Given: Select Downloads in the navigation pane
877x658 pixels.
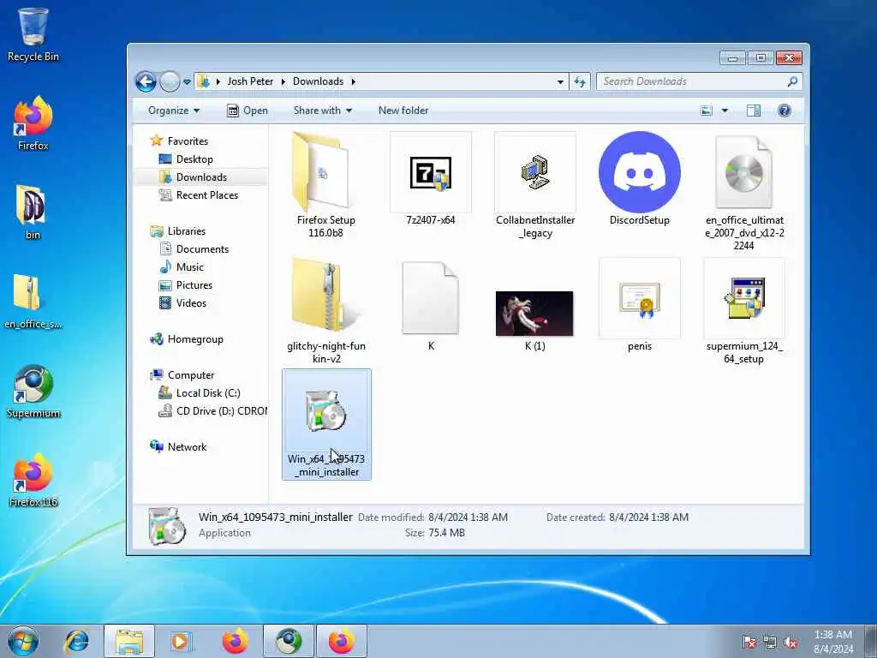Looking at the screenshot, I should (200, 176).
